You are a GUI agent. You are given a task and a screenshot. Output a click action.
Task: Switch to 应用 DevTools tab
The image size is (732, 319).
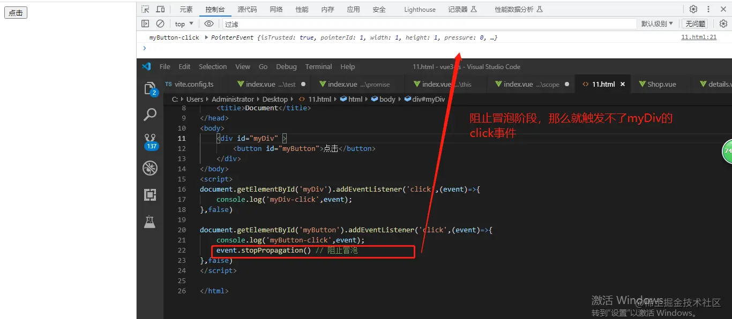click(x=353, y=9)
